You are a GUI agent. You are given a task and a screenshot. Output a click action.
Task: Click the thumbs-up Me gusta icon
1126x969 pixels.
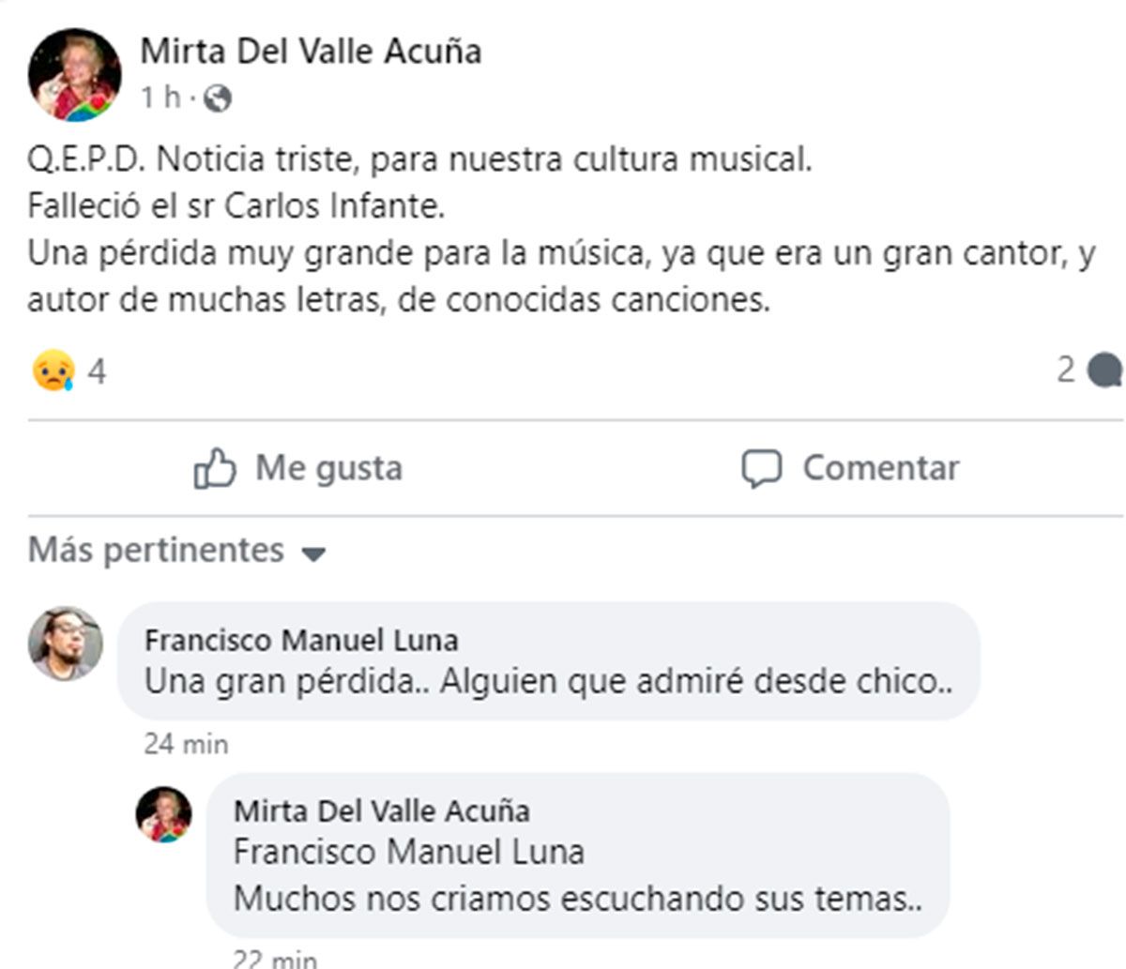[x=215, y=468]
